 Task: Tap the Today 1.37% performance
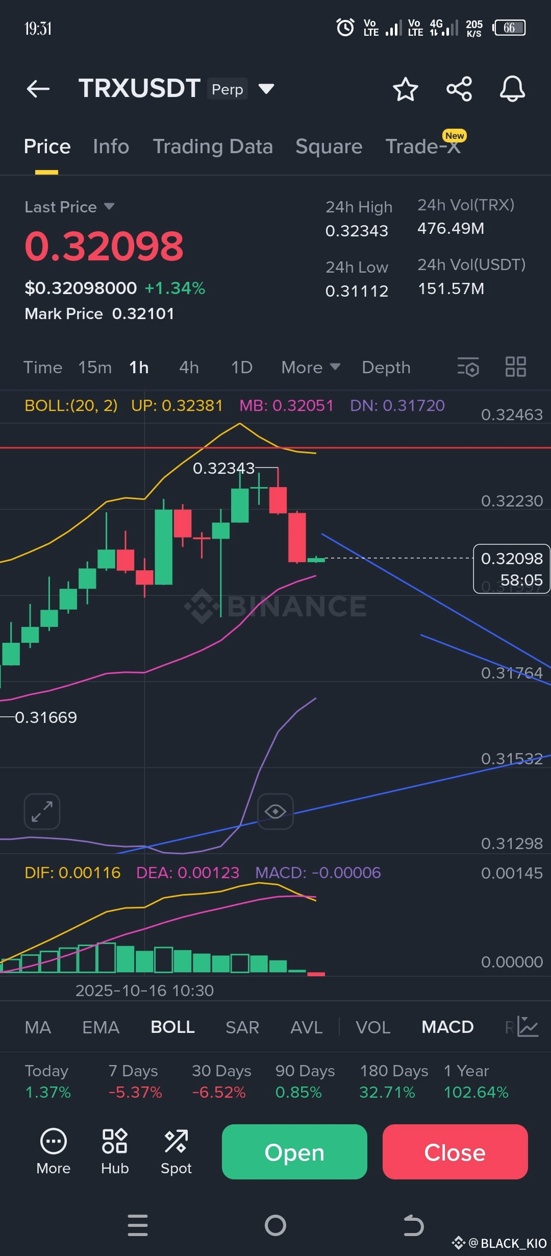coord(48,1081)
